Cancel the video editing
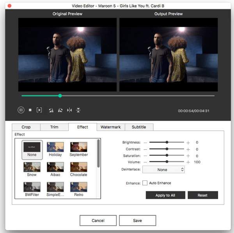234x233 pixels. (x=98, y=221)
